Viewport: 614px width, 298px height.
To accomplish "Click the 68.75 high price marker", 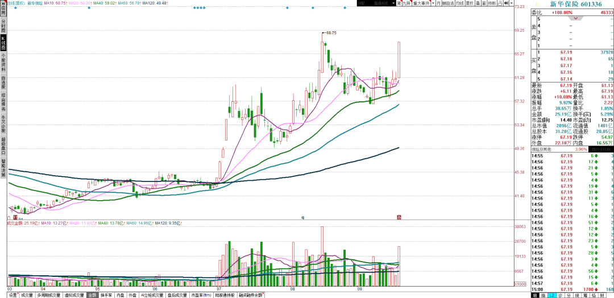I will point(331,34).
